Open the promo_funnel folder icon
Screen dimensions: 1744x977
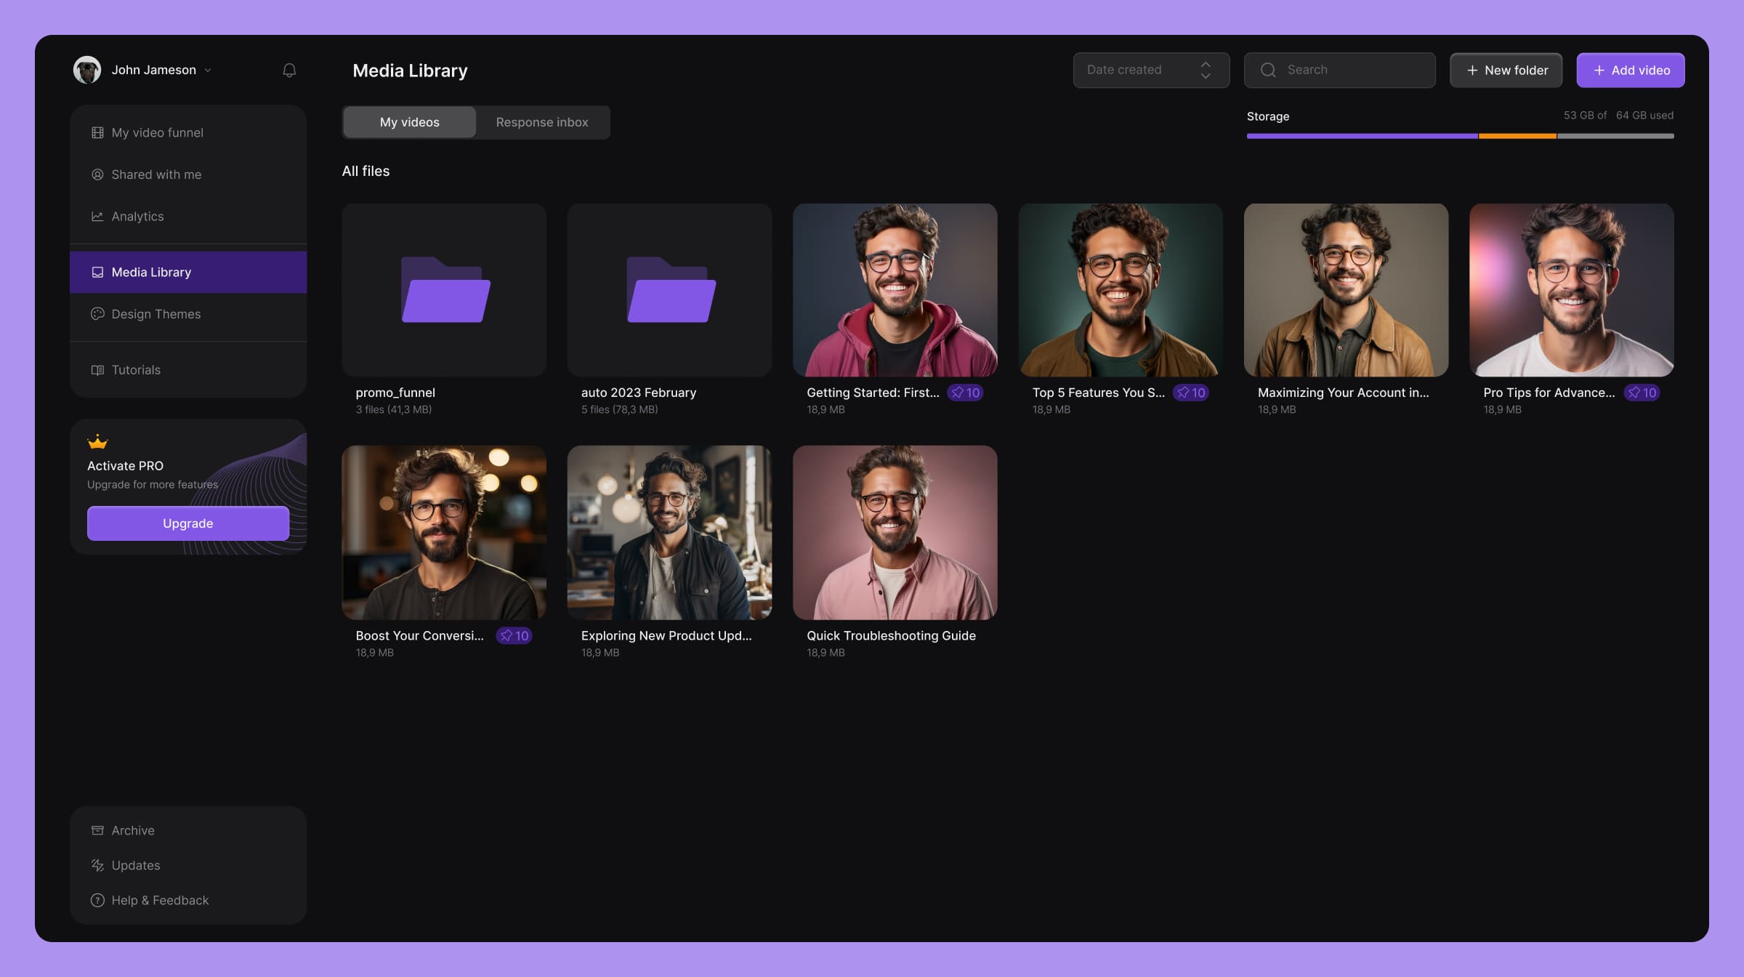point(445,289)
